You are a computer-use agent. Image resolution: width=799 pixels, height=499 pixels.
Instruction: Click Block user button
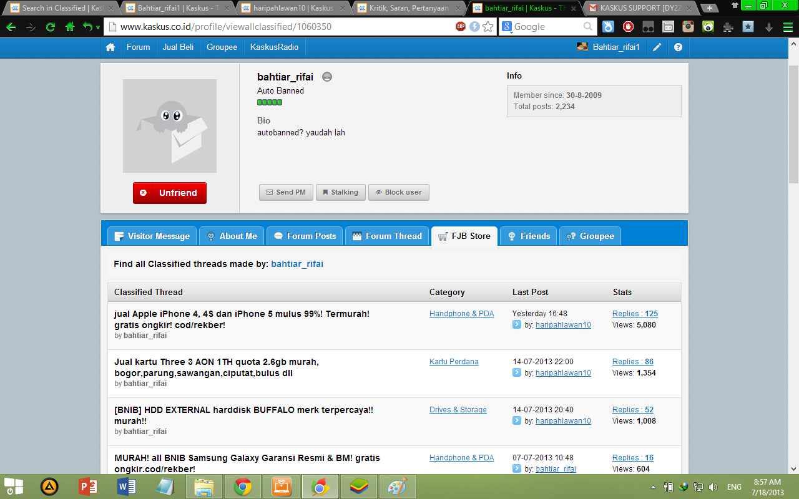pos(399,193)
